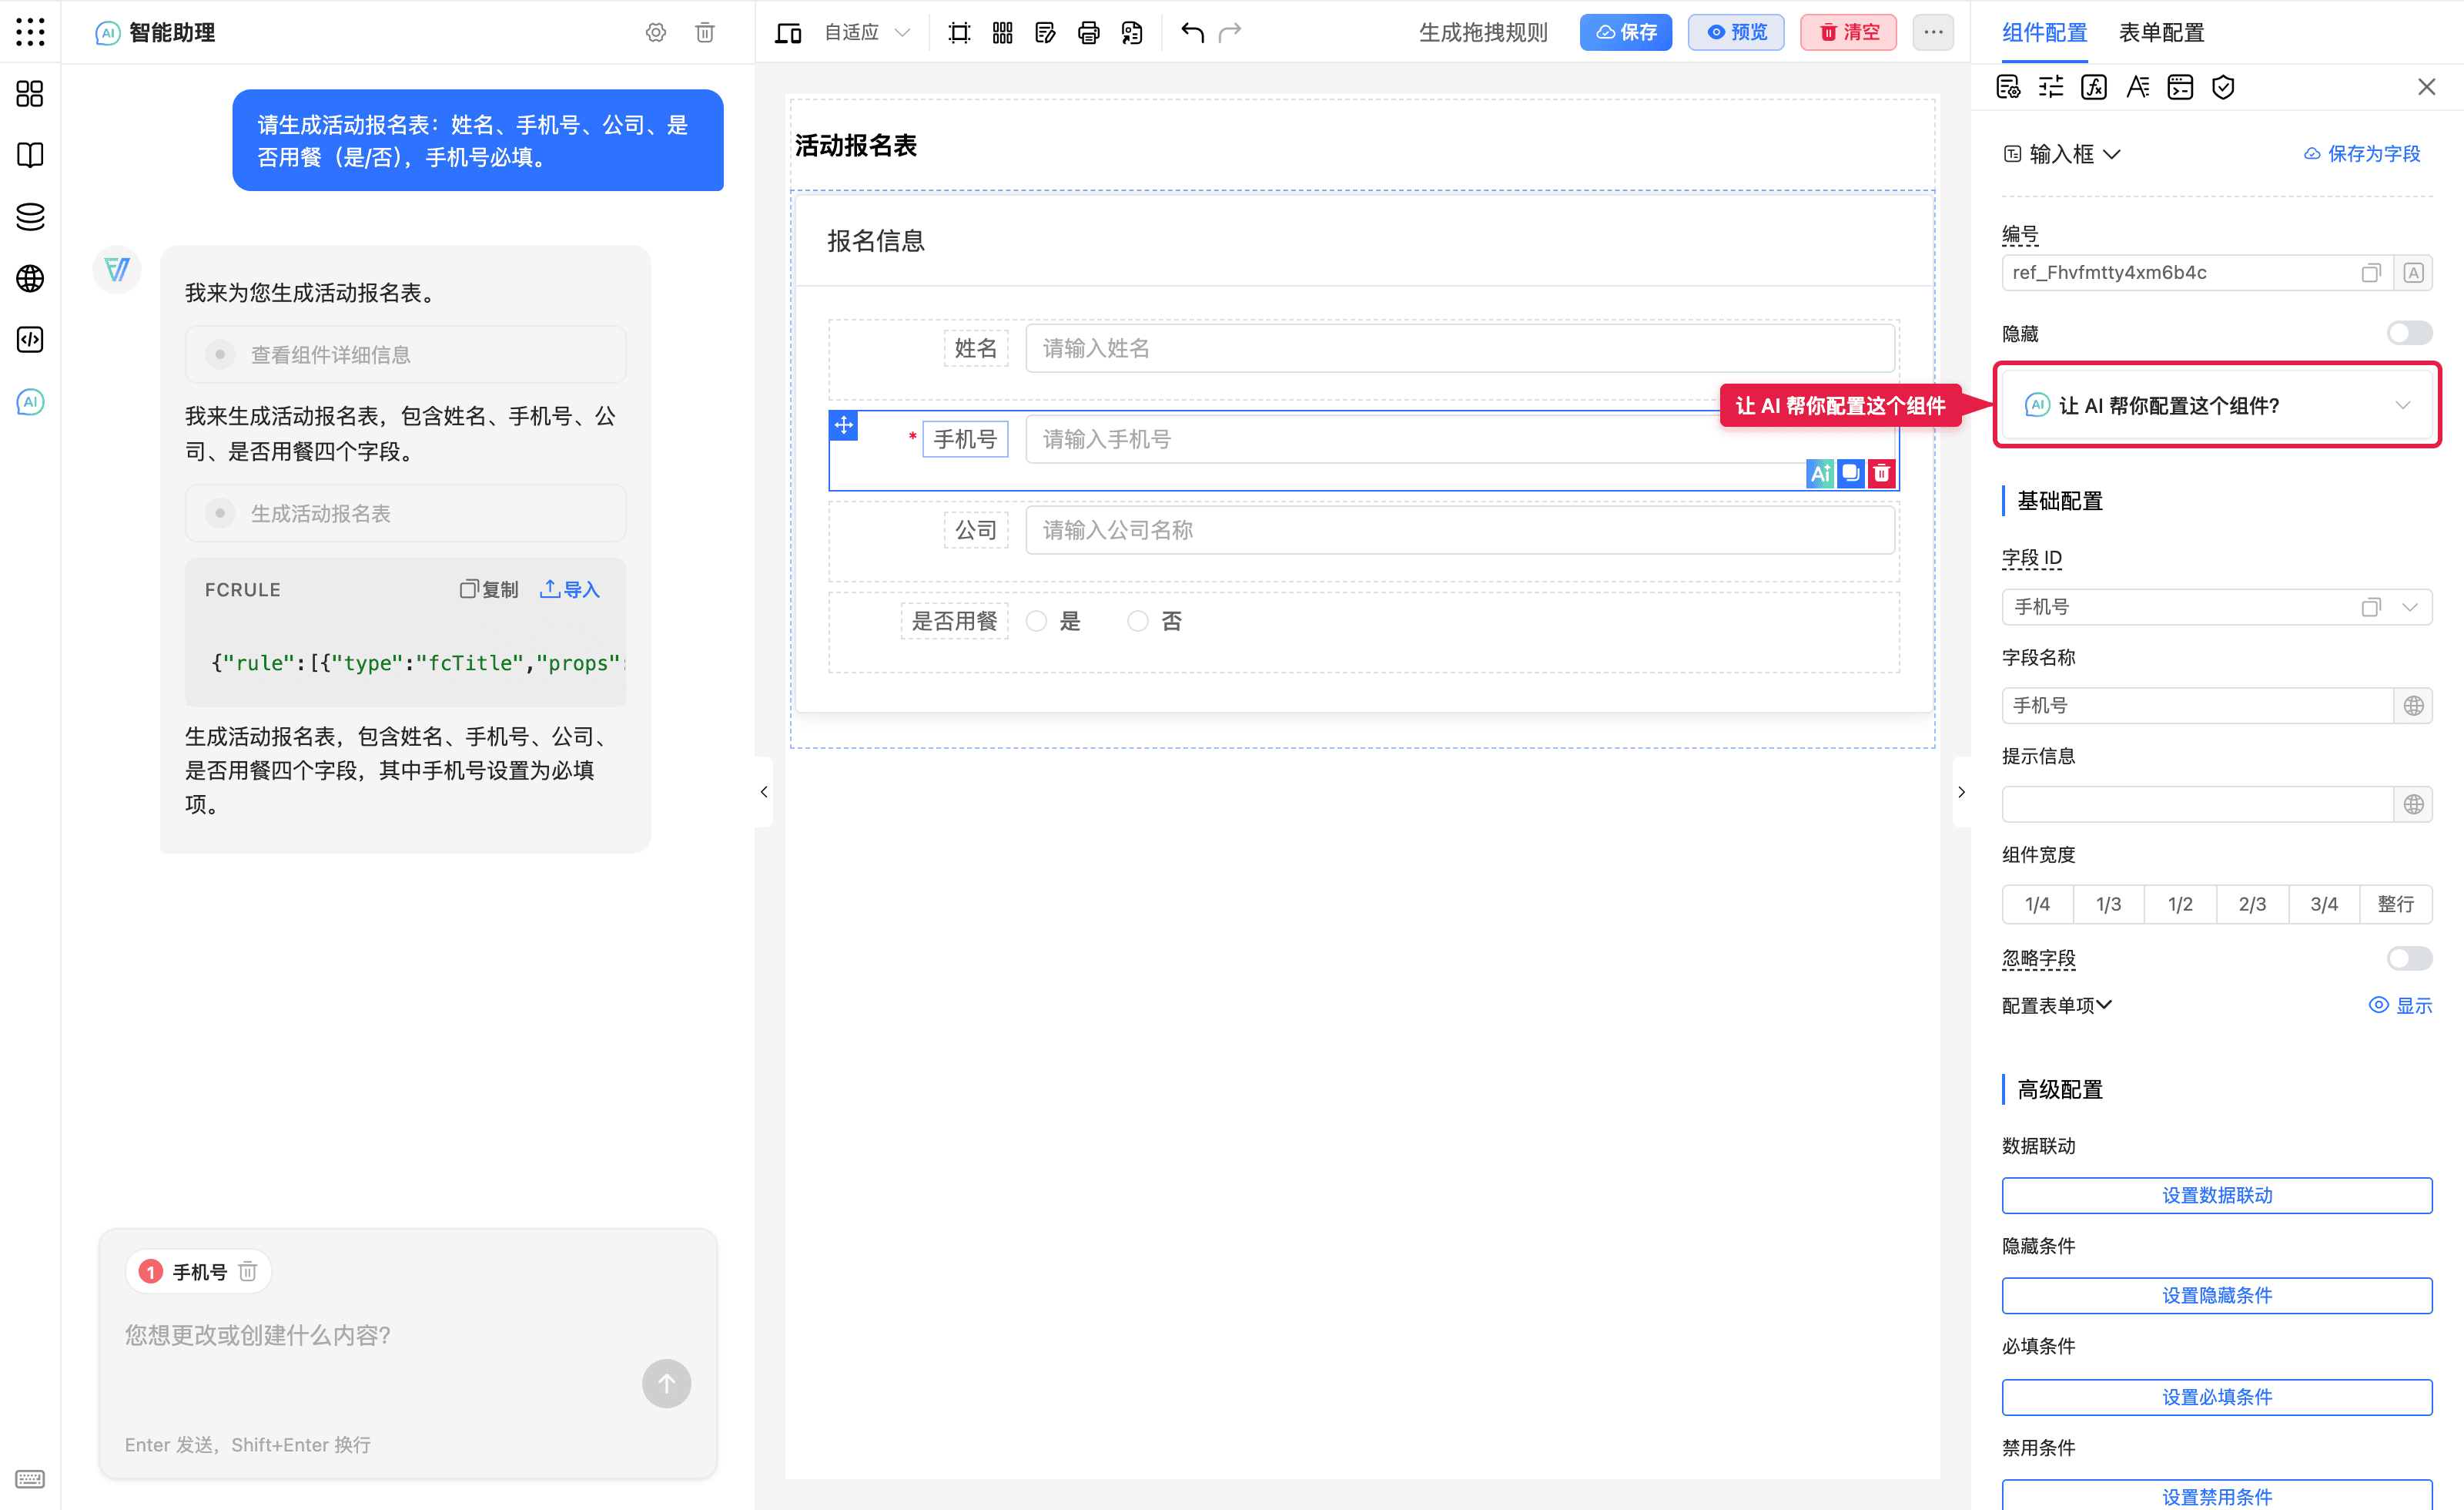Screen dimensions: 2464x1510
Task: Open the globe language sidebar icon
Action: click(30, 278)
